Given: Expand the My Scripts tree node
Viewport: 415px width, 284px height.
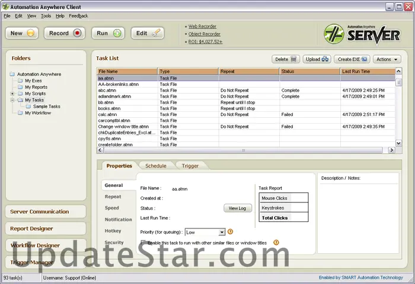Looking at the screenshot, I should click(12, 93).
